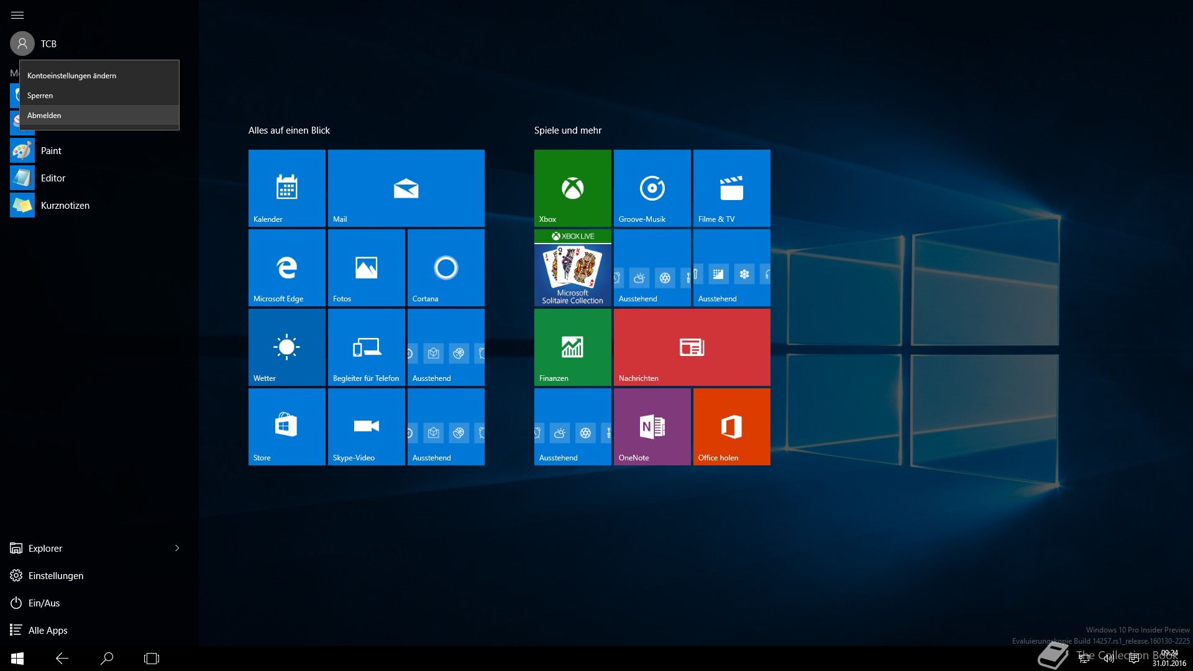Screen dimensions: 1193x671
Task: Open Begleiter für Telefon tile
Action: pos(367,347)
